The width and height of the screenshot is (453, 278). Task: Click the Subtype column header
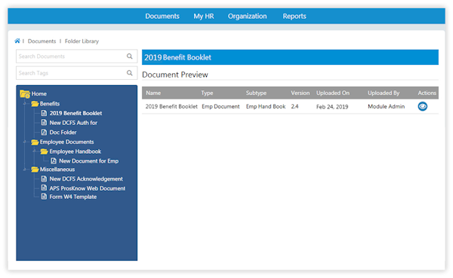[256, 93]
